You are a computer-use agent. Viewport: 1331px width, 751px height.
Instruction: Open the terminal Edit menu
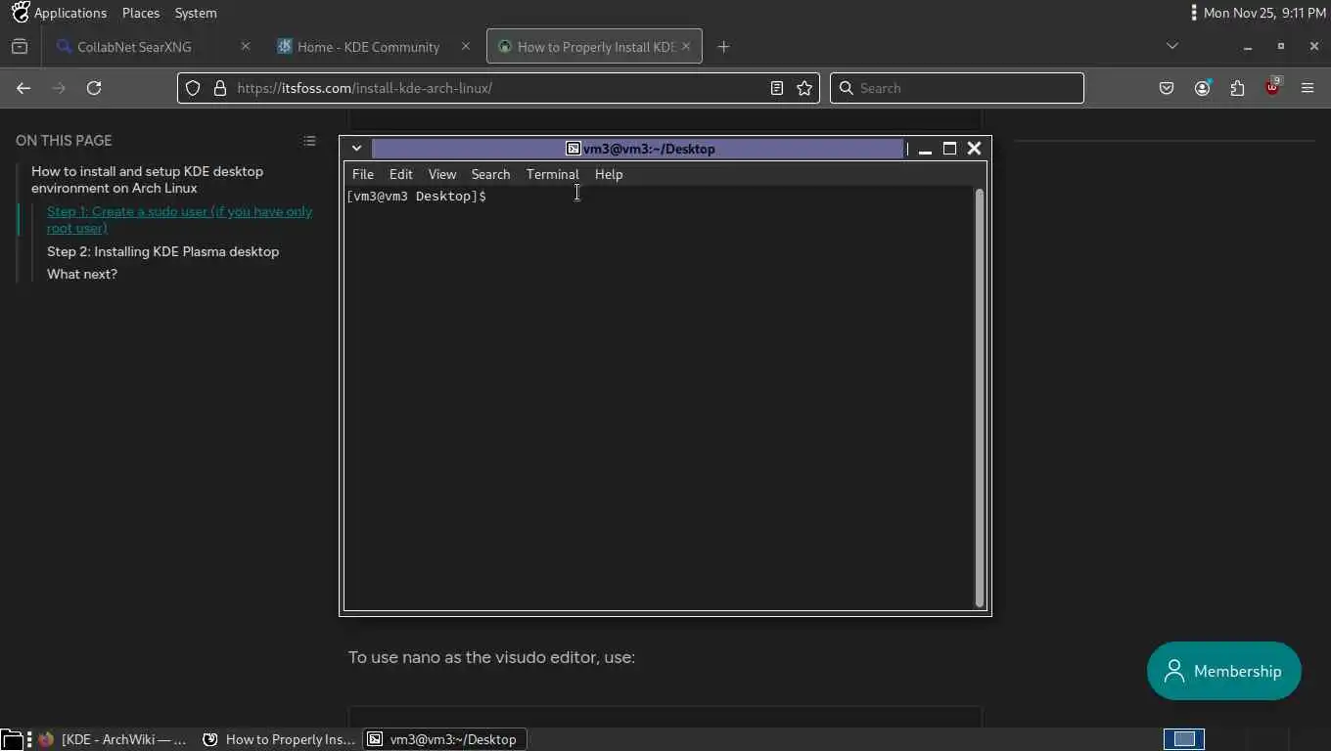(401, 174)
